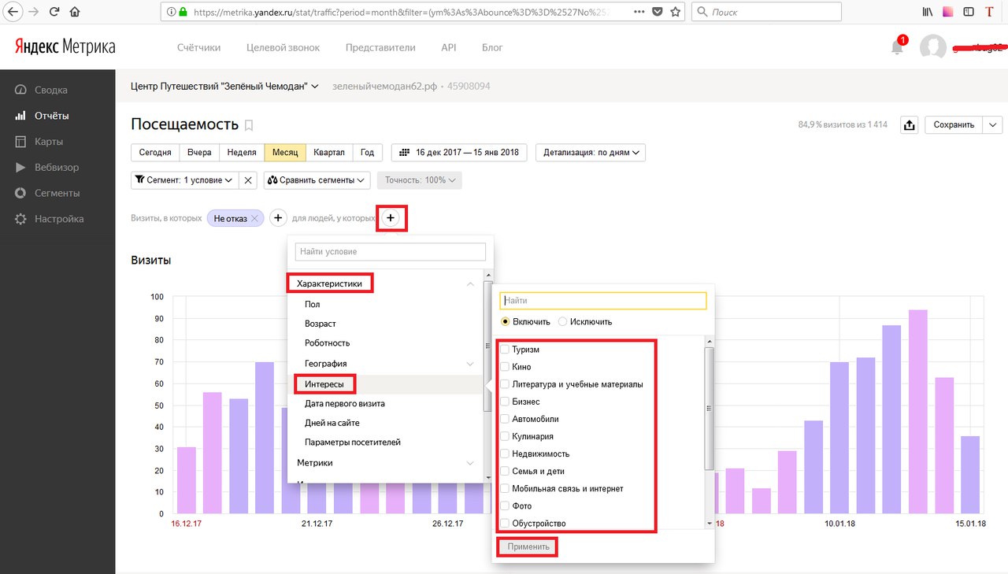Reload page with browser refresh icon
The width and height of the screenshot is (1008, 574).
54,12
